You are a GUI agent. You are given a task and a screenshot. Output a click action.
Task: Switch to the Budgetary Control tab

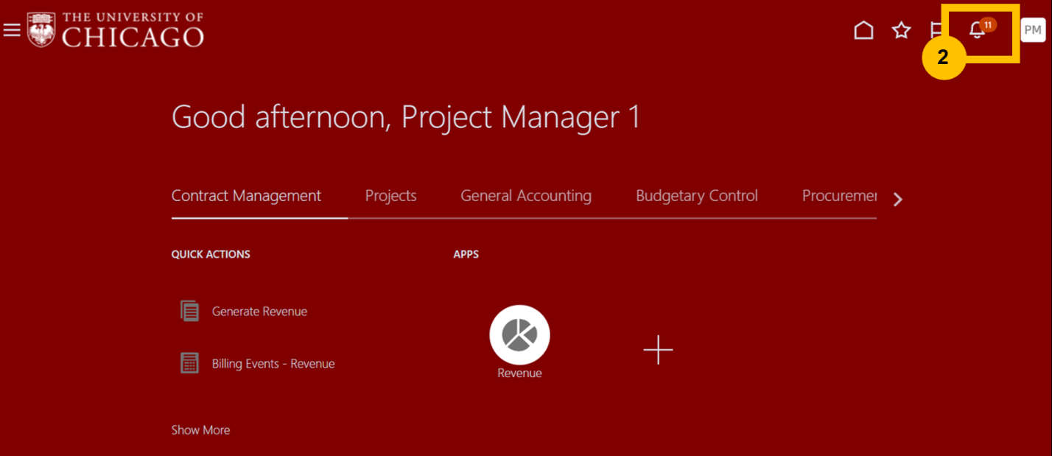[696, 196]
